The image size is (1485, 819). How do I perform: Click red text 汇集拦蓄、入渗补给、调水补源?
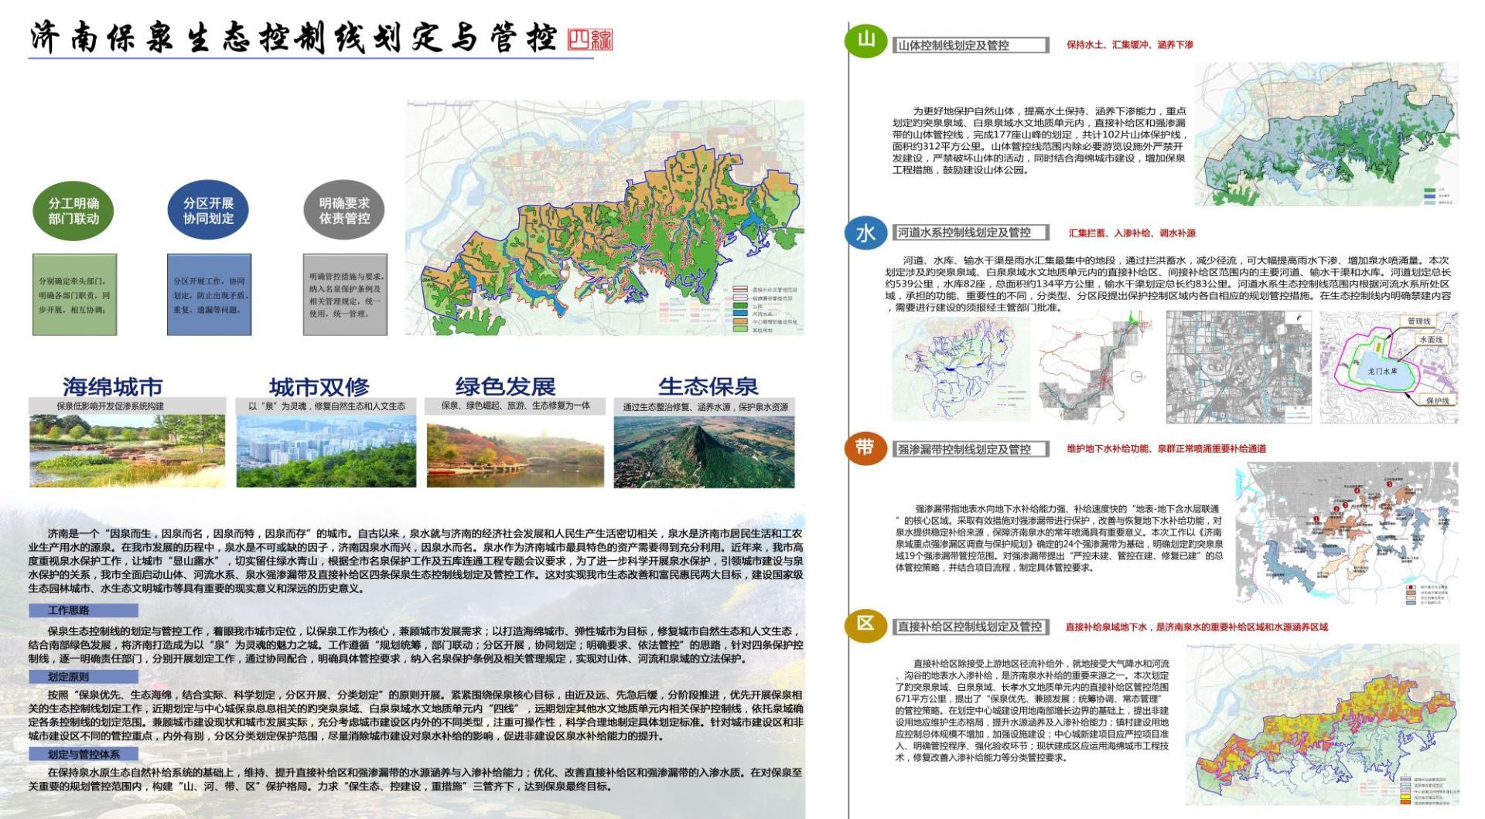[x=1132, y=233]
